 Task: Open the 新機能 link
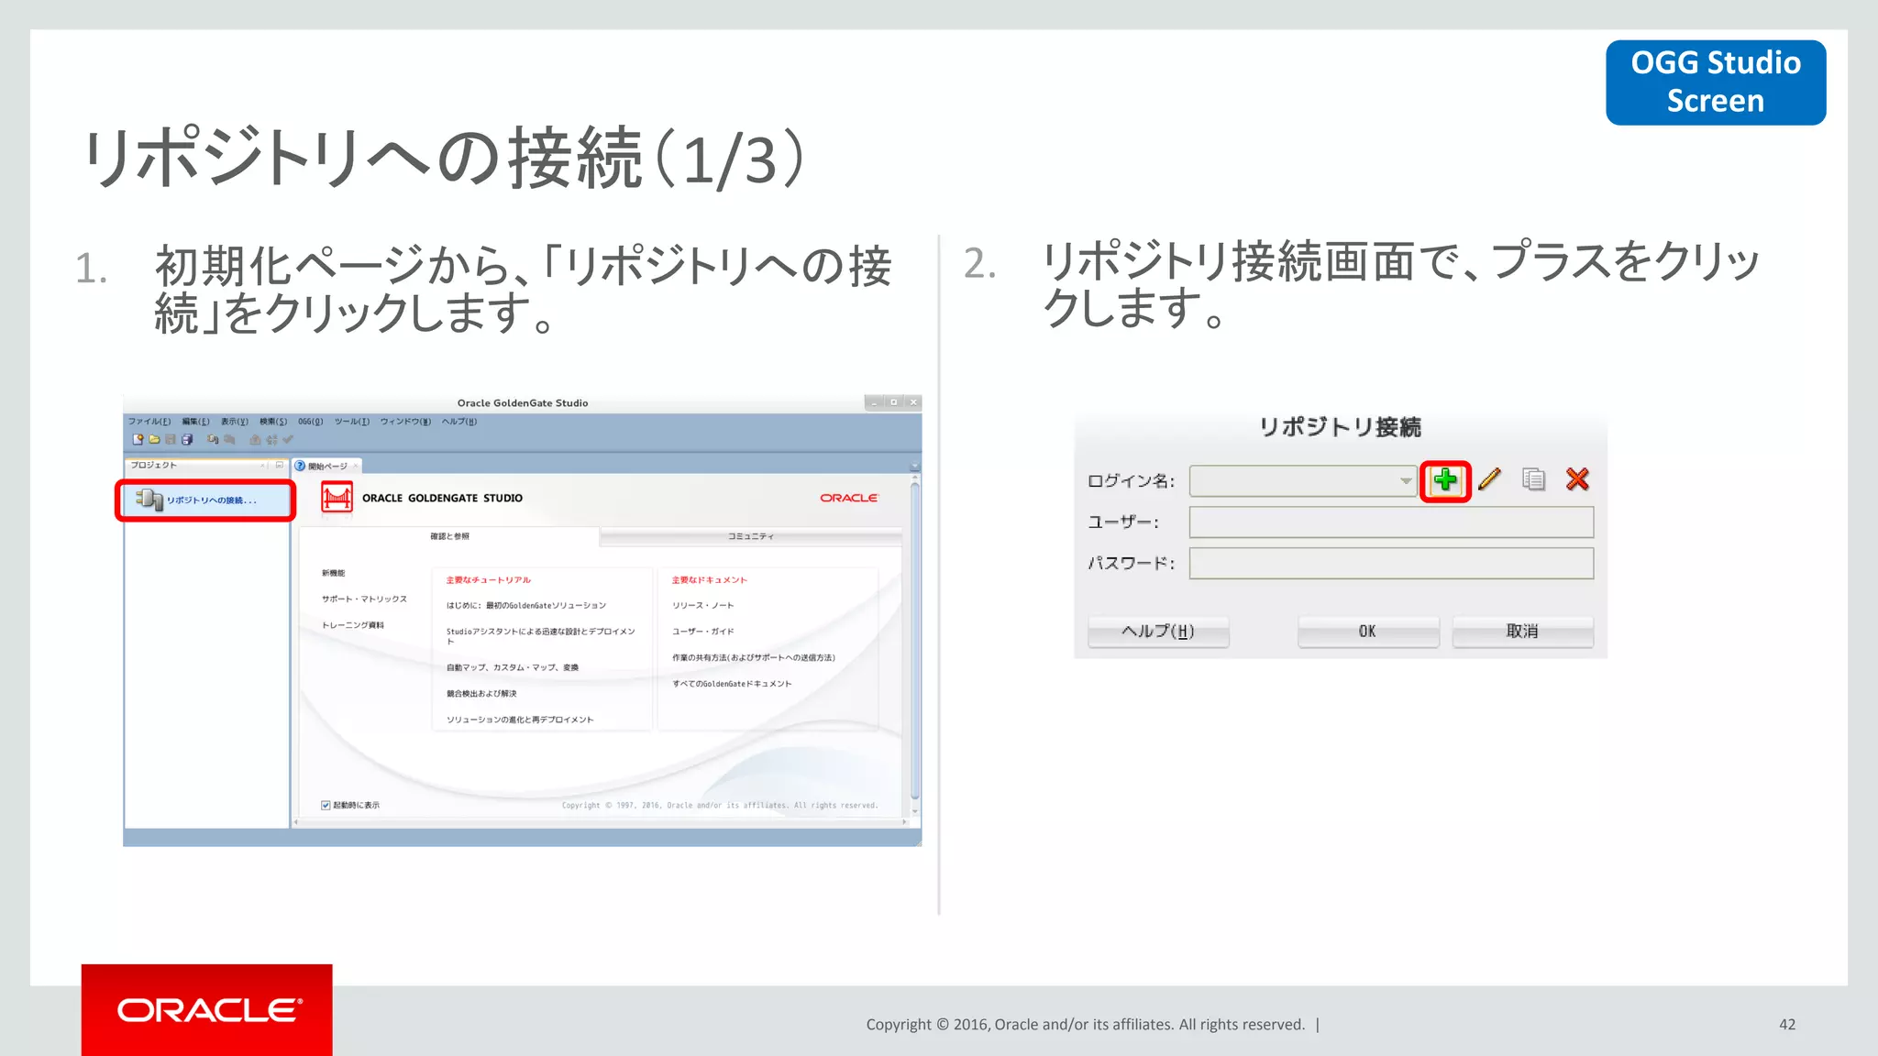coord(333,573)
